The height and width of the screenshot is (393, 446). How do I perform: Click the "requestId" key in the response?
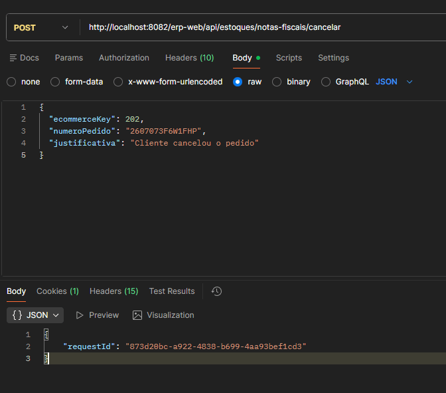pyautogui.click(x=89, y=346)
